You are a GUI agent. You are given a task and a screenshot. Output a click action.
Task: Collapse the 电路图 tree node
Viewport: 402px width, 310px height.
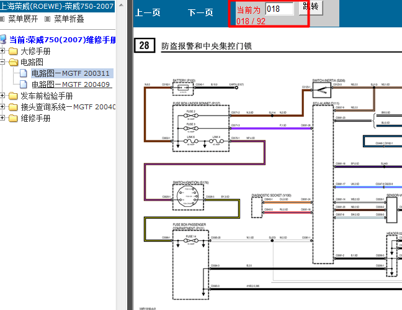pos(2,62)
